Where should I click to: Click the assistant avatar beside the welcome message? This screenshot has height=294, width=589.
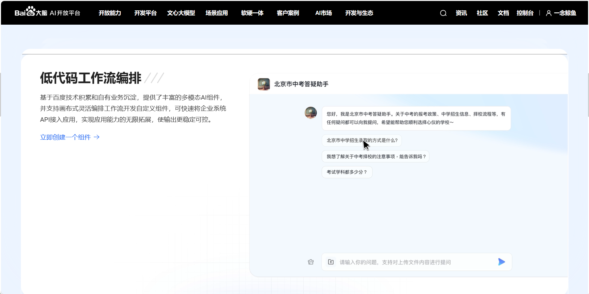pyautogui.click(x=311, y=113)
